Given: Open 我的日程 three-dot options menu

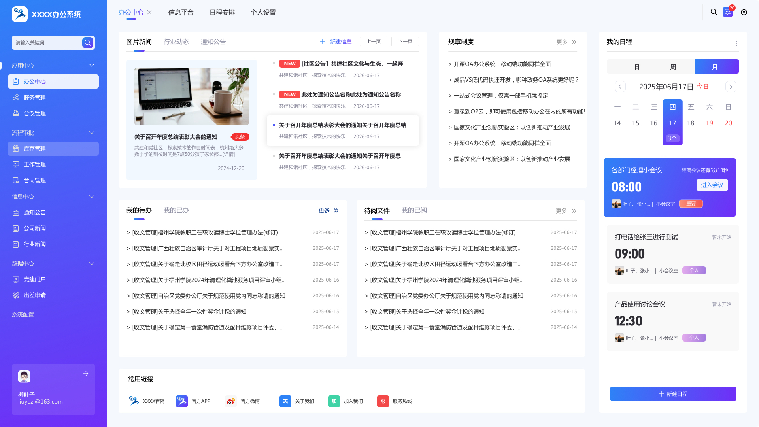Looking at the screenshot, I should [x=736, y=43].
